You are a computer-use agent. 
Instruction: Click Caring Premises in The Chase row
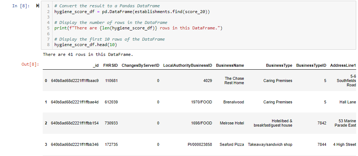click(278, 81)
